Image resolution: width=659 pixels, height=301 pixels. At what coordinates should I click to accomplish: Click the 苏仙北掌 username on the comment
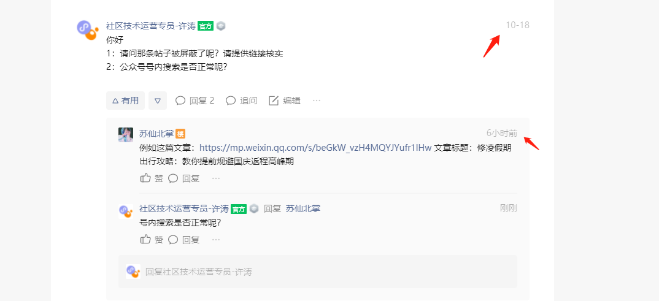156,134
